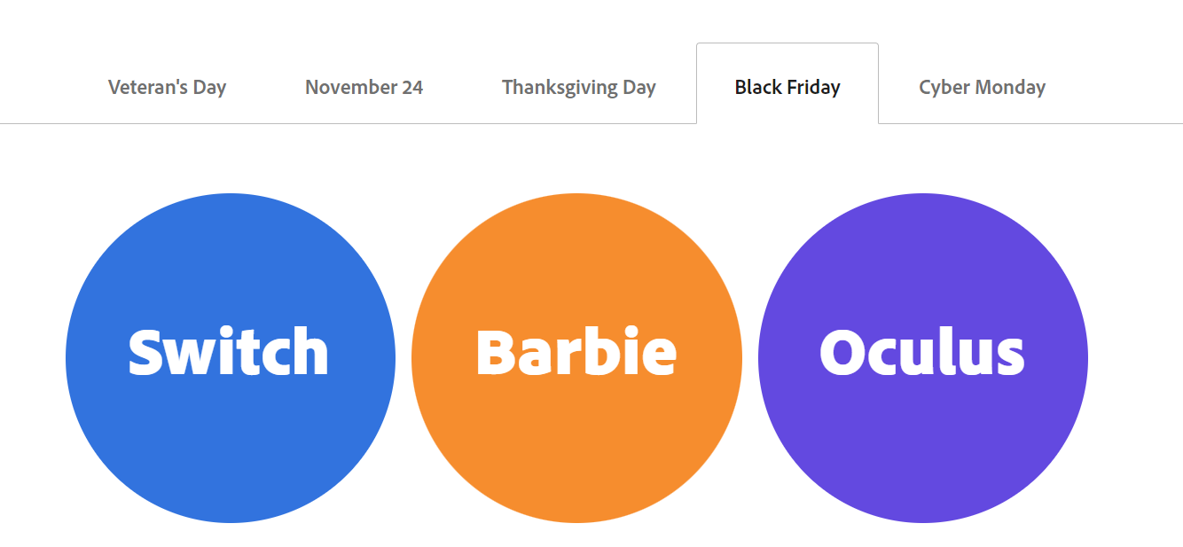Open the Thanksgiving Day tab

tap(578, 87)
